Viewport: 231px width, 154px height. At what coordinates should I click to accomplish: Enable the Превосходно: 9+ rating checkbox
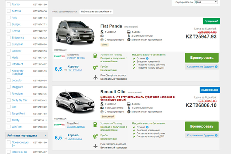click(x=9, y=142)
